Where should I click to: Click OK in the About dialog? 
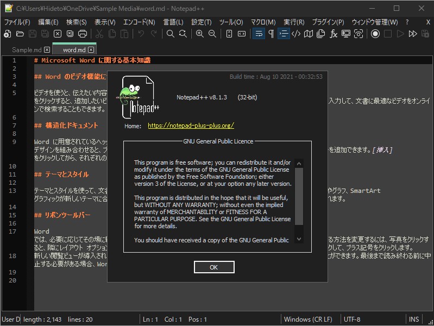pos(214,267)
